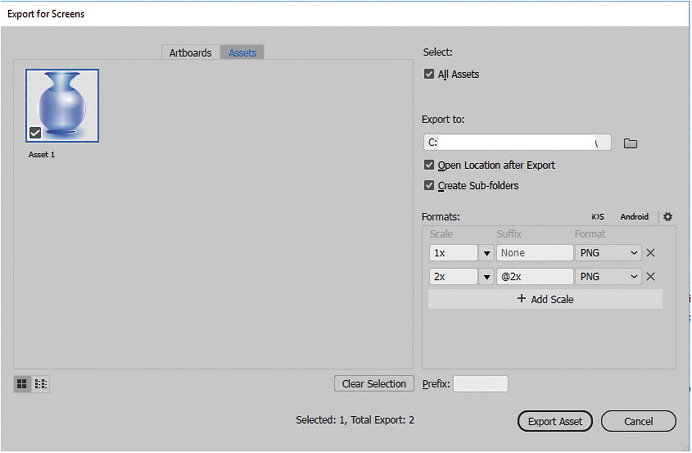Image resolution: width=692 pixels, height=453 pixels.
Task: Select the Asset 1 vase thumbnail
Action: [62, 106]
